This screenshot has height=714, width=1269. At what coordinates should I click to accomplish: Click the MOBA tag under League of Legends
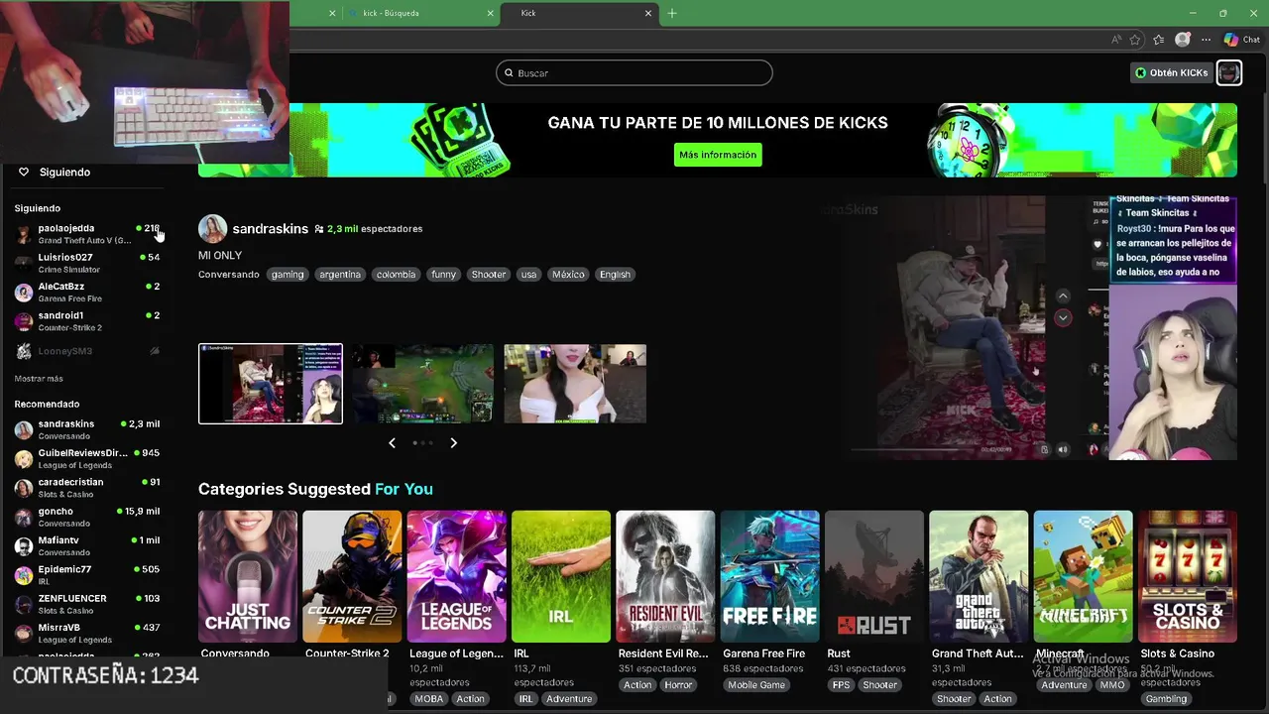pyautogui.click(x=429, y=699)
